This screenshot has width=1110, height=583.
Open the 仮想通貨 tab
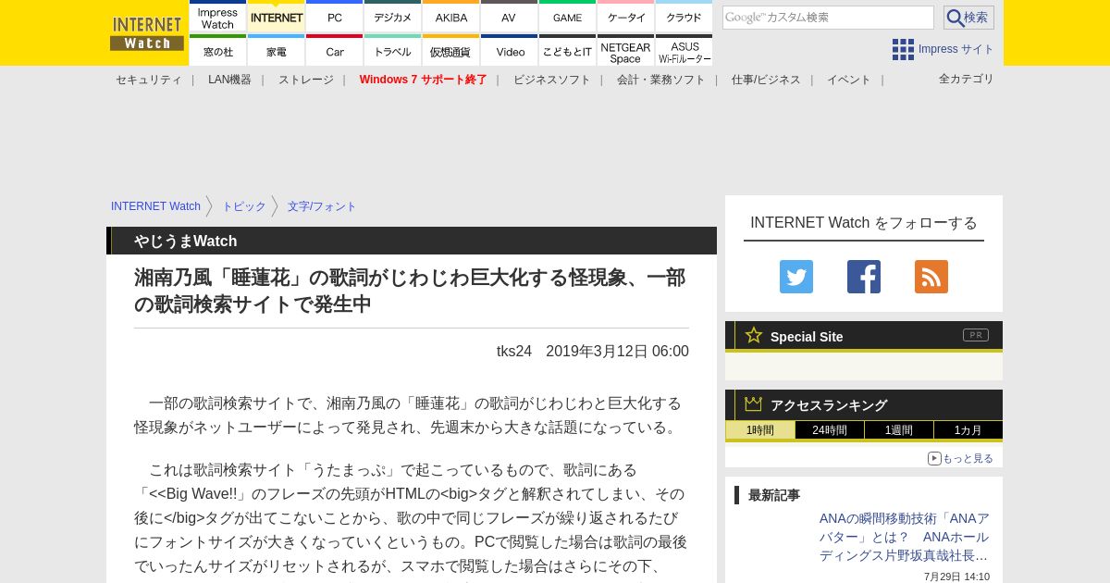(x=451, y=51)
